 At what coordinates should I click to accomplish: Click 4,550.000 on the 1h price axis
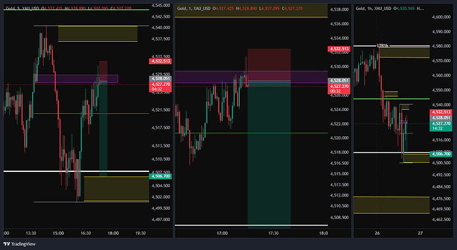[x=442, y=90]
